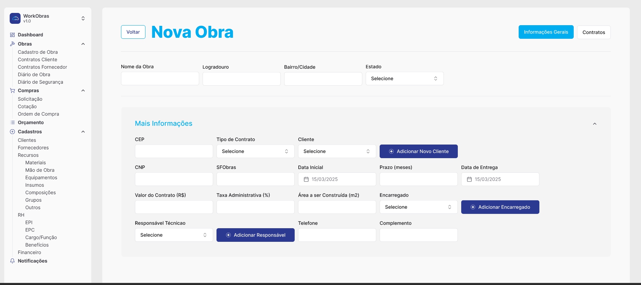Click the Compras shopping cart icon
Screen dimensions: 641x285
click(13, 90)
